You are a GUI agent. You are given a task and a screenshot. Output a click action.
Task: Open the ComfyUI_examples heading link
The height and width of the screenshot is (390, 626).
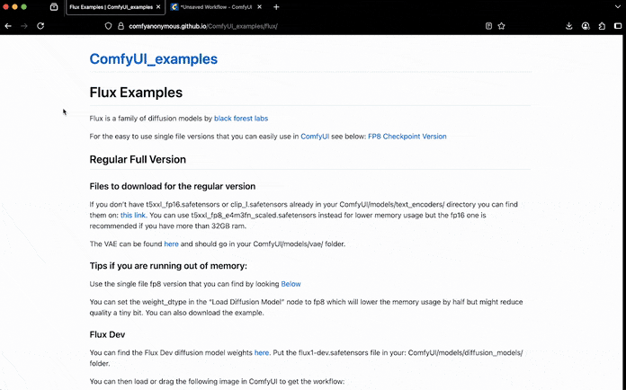(x=153, y=59)
